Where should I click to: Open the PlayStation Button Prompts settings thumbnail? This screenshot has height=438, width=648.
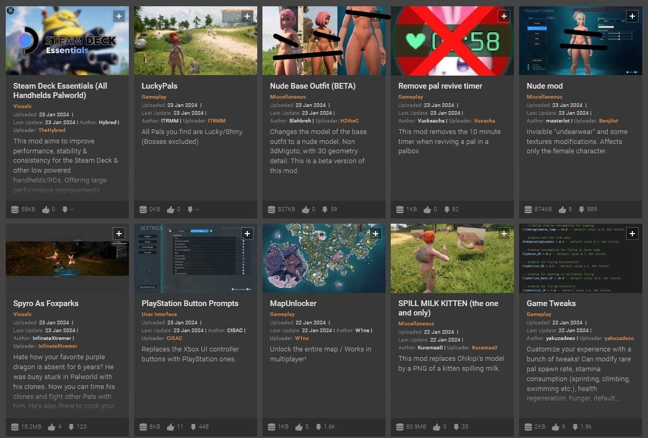(196, 258)
